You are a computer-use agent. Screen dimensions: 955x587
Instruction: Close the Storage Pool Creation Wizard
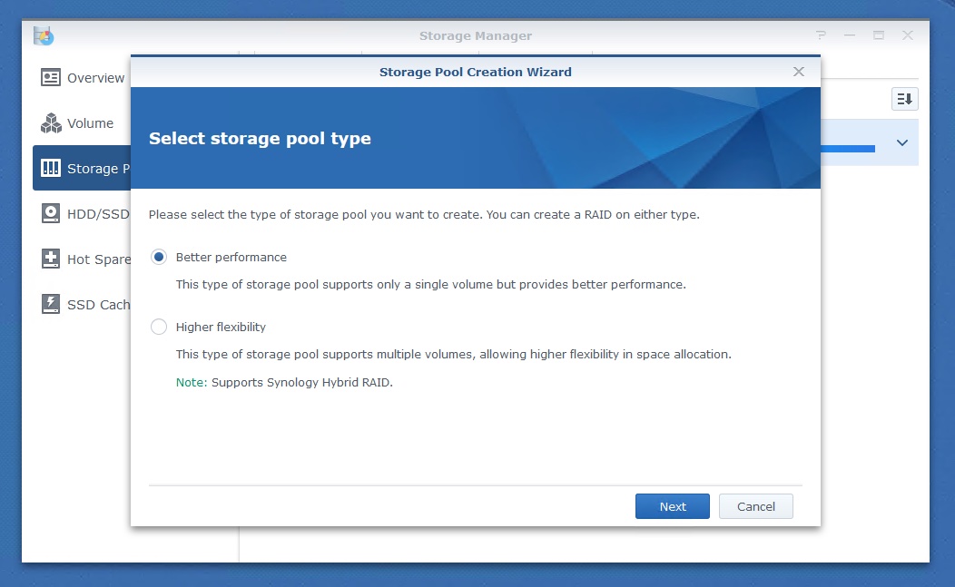799,72
